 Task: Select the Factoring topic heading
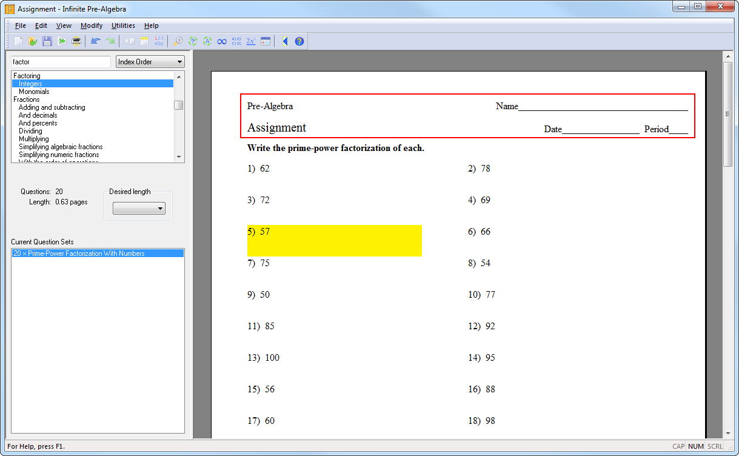click(27, 76)
